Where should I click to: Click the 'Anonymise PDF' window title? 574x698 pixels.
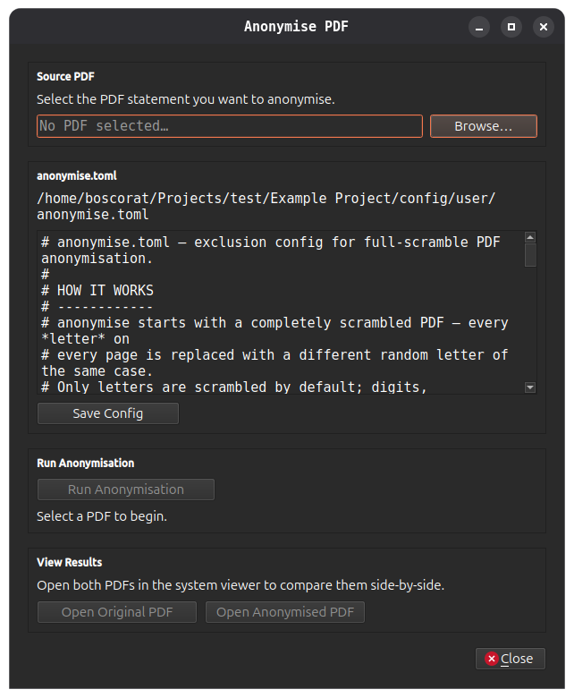pos(296,27)
